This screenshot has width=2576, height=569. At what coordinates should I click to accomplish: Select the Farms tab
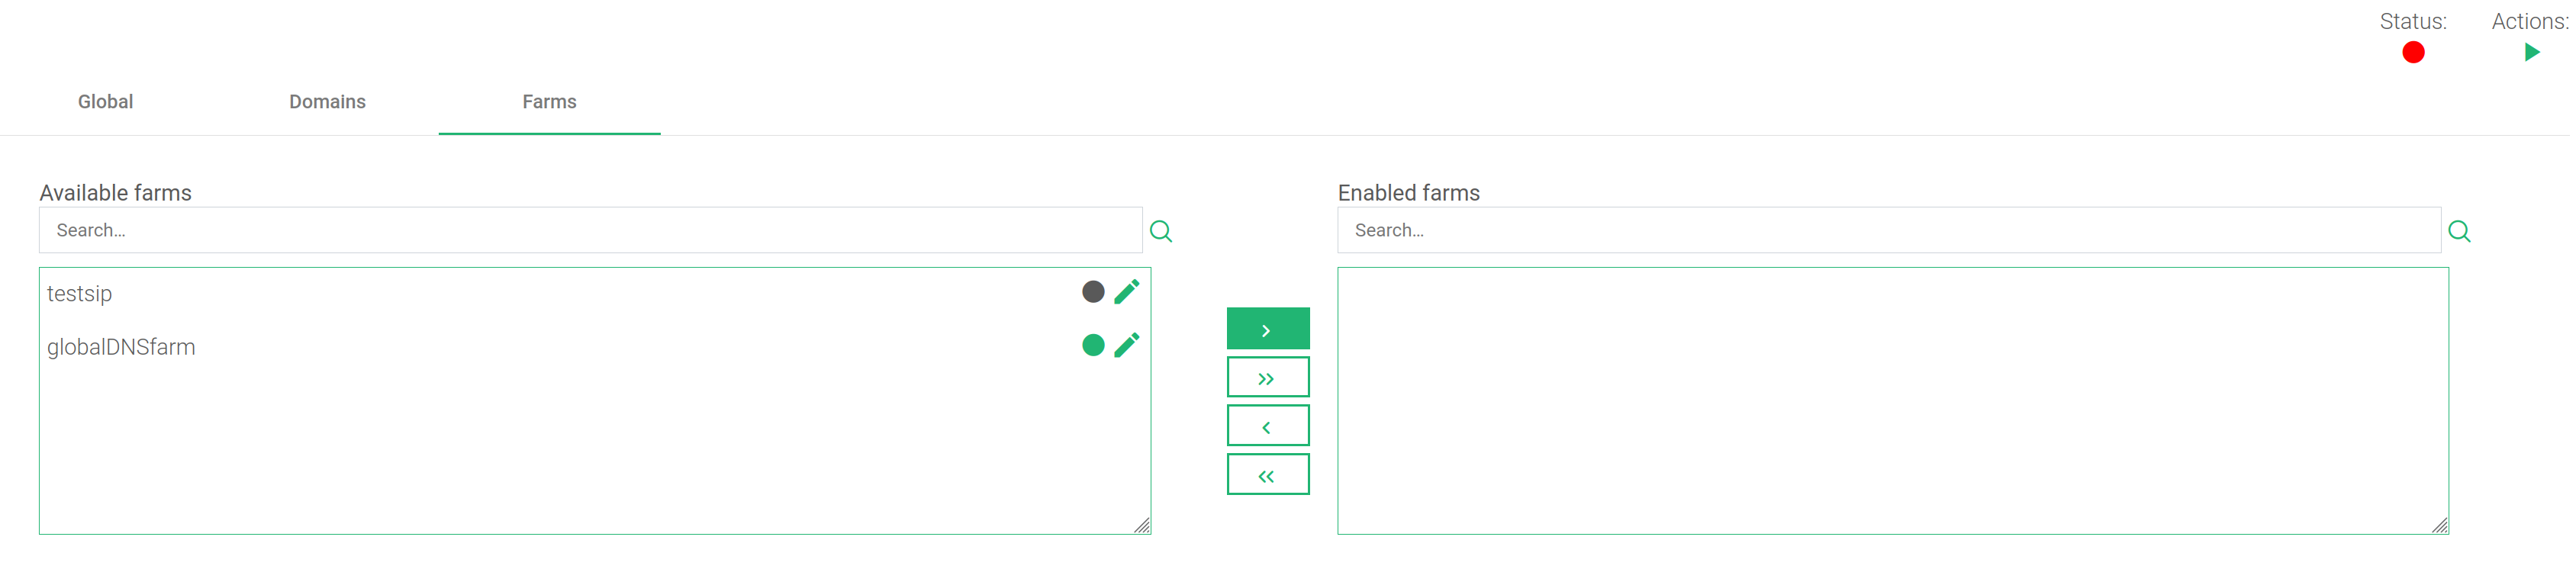click(x=549, y=101)
